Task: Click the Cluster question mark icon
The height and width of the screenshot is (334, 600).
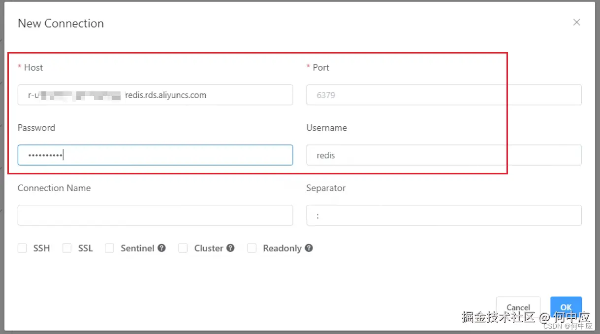Action: 230,249
